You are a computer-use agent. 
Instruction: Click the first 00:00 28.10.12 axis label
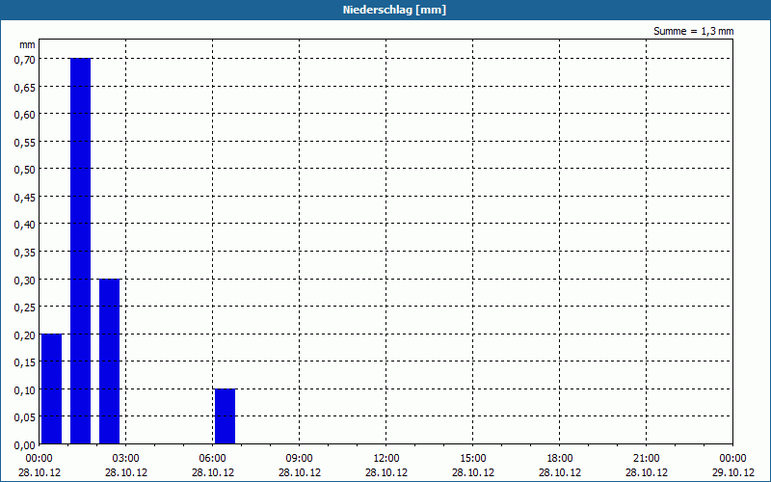click(x=40, y=466)
